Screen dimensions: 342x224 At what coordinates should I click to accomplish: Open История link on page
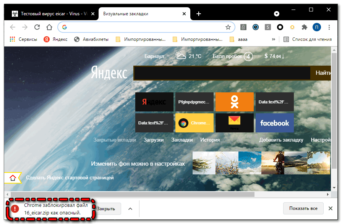(x=210, y=140)
